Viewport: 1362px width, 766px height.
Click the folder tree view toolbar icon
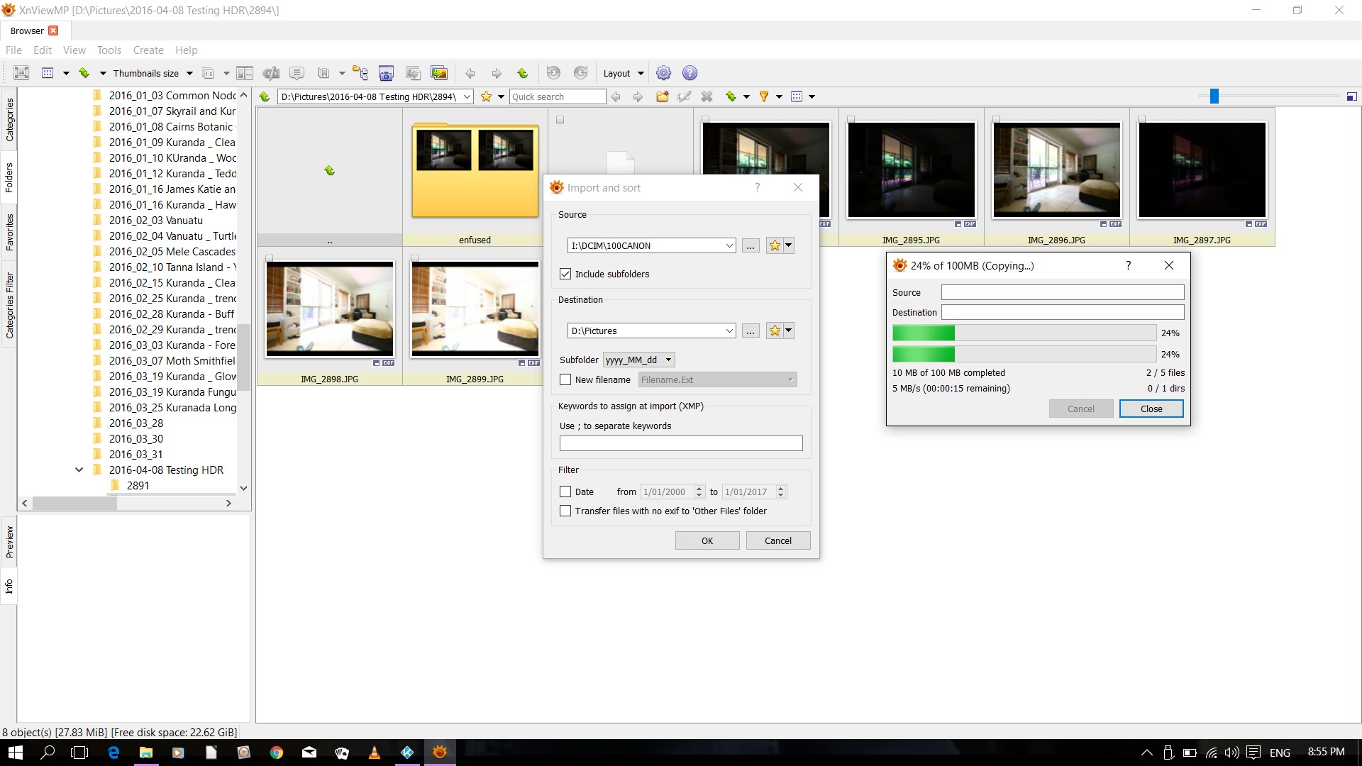click(x=360, y=73)
